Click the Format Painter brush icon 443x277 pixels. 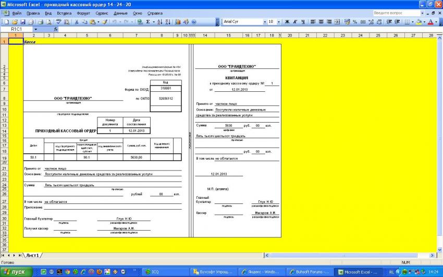[x=105, y=22]
